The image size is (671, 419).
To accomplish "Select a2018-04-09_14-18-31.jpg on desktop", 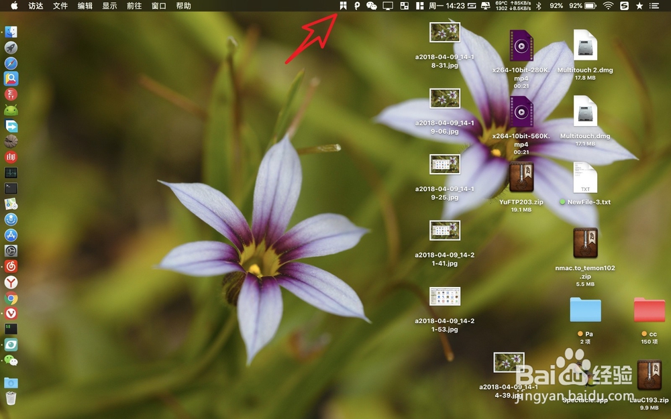I will pyautogui.click(x=445, y=32).
